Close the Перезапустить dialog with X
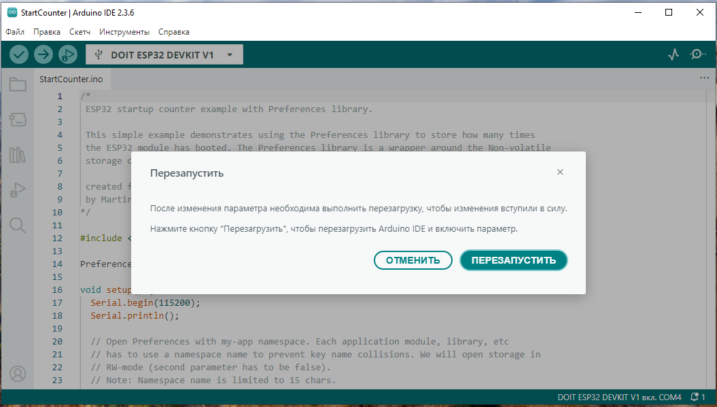The image size is (717, 407). click(x=560, y=172)
